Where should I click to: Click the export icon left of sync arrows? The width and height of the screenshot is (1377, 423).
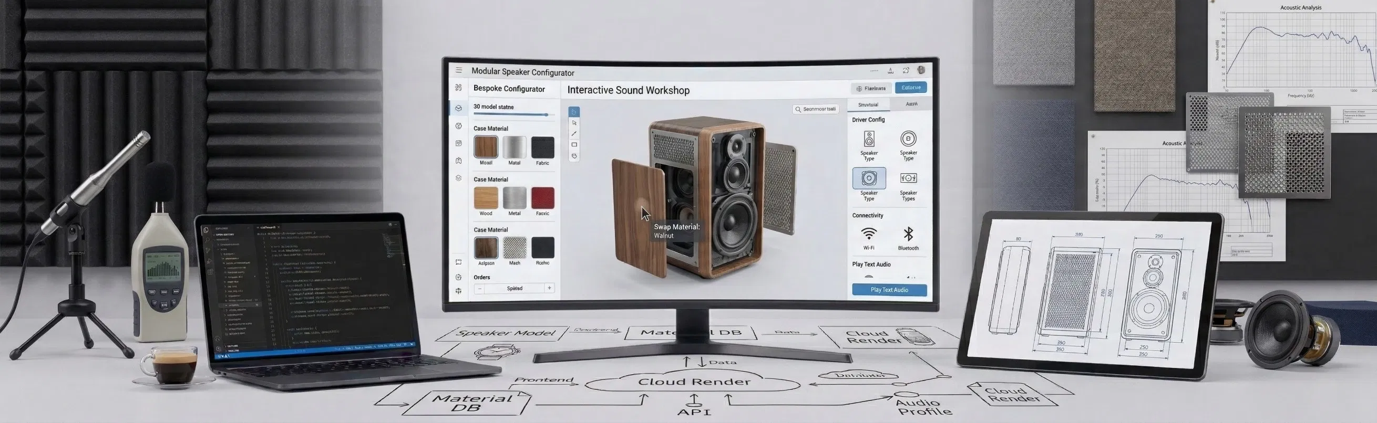890,70
